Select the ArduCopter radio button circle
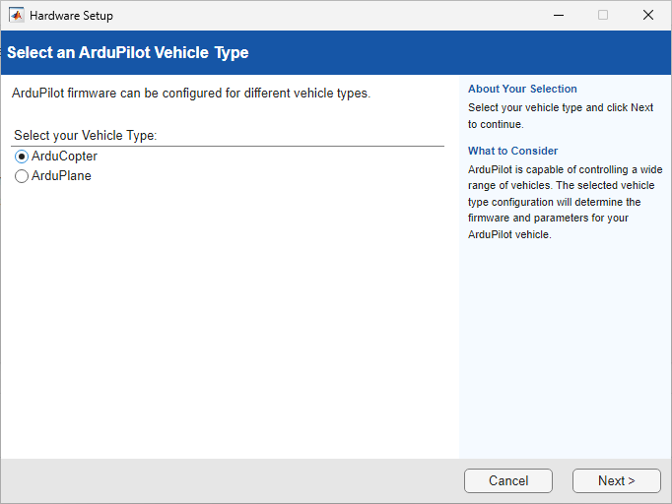The height and width of the screenshot is (504, 672). click(x=22, y=157)
